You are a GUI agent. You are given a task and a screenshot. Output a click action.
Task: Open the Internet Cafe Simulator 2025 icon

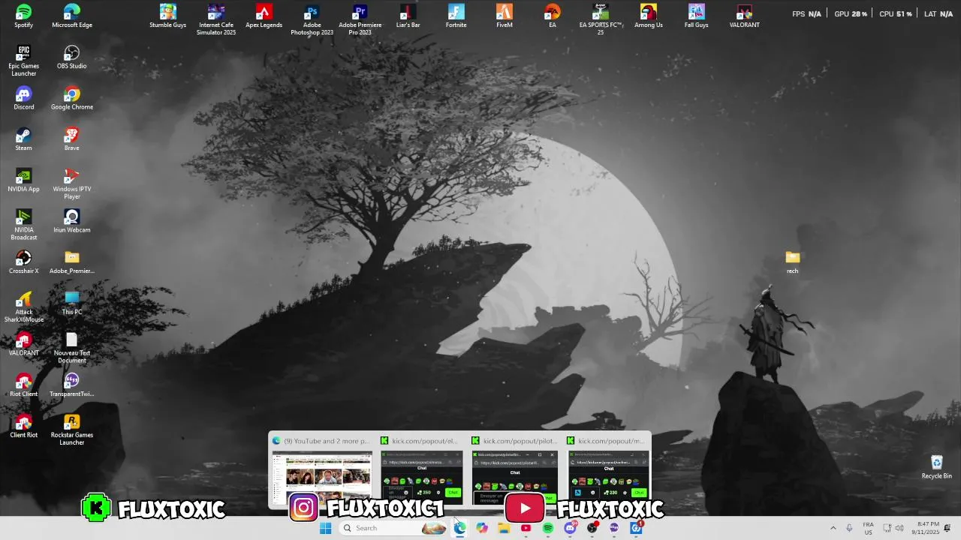[215, 19]
